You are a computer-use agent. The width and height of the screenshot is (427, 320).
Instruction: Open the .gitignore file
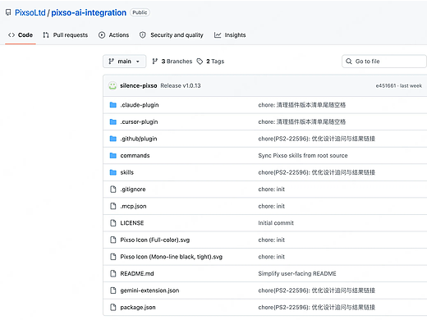point(133,190)
